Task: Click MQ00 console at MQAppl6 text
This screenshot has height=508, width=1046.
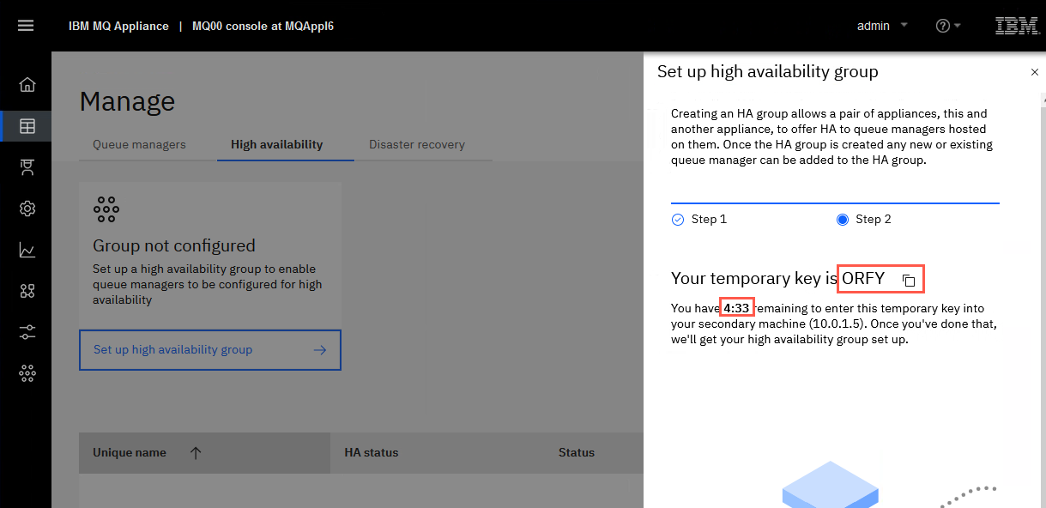Action: coord(263,26)
